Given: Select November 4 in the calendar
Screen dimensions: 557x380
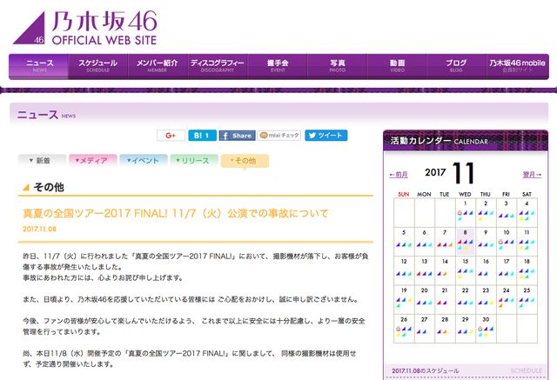Looking at the screenshot, I should point(527,212).
